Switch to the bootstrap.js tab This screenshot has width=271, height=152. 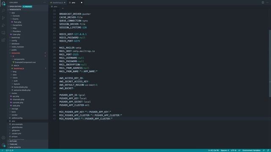pyautogui.click(x=58, y=3)
